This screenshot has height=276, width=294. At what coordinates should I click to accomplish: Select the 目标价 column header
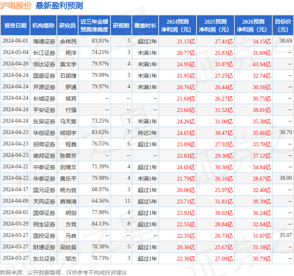(283, 25)
